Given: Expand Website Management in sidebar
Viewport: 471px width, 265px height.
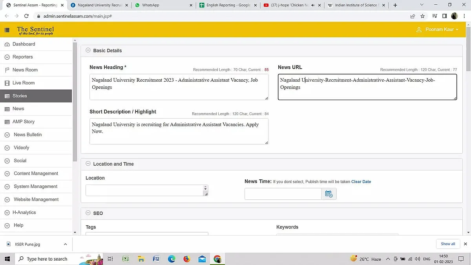Looking at the screenshot, I should tap(36, 199).
